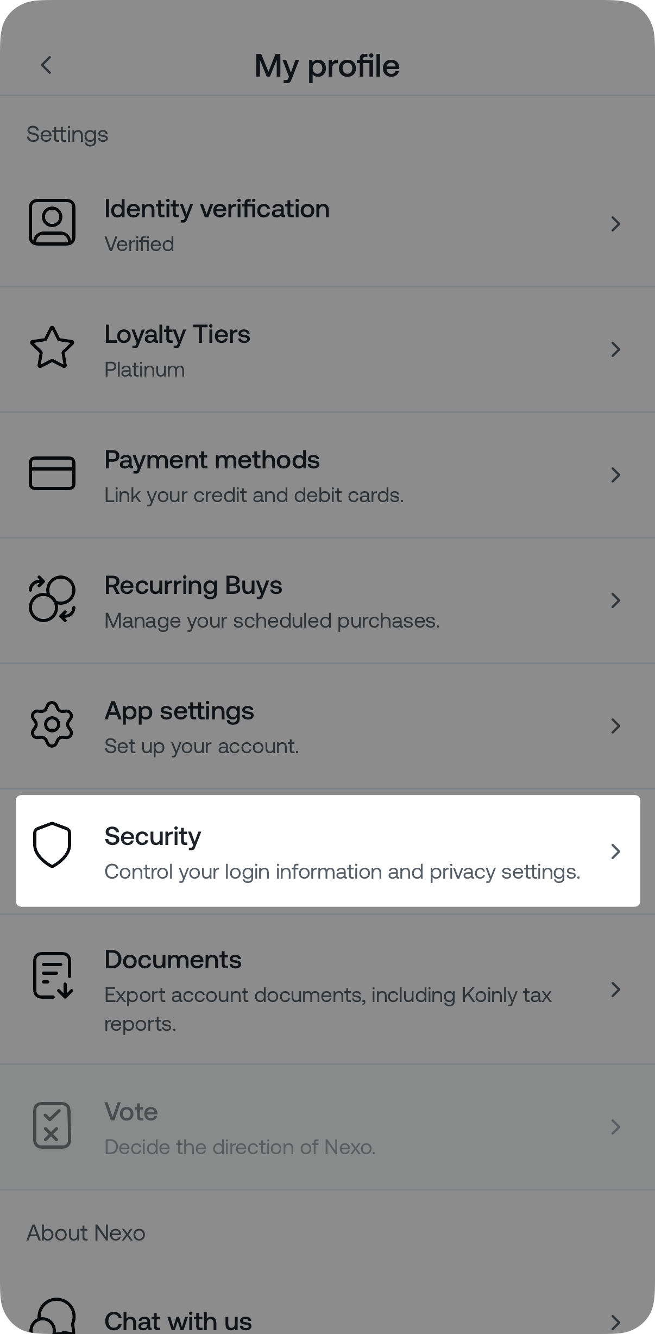Tap the Security shield icon
The width and height of the screenshot is (655, 1334).
(52, 845)
